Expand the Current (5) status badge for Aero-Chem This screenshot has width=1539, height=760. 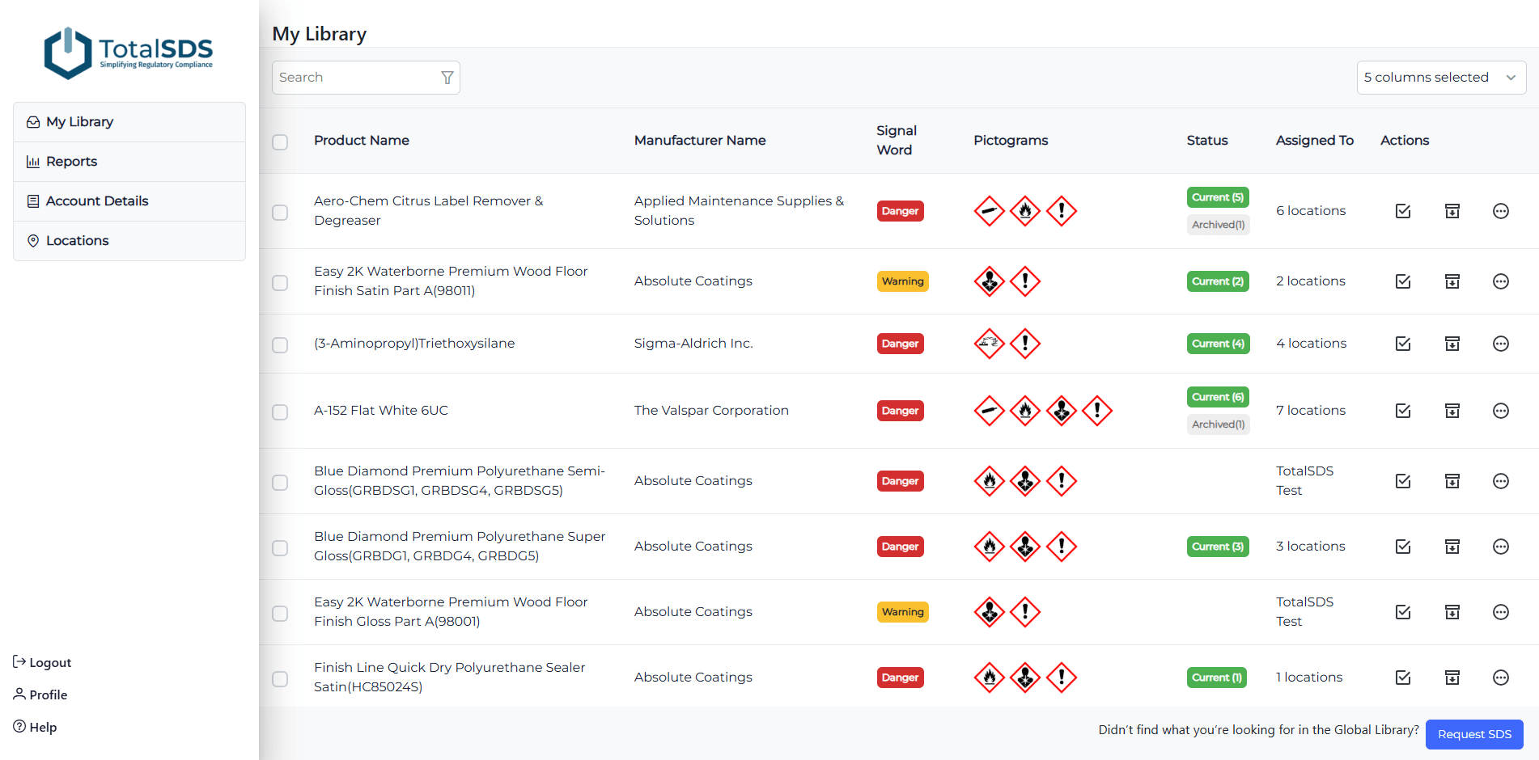pos(1218,197)
